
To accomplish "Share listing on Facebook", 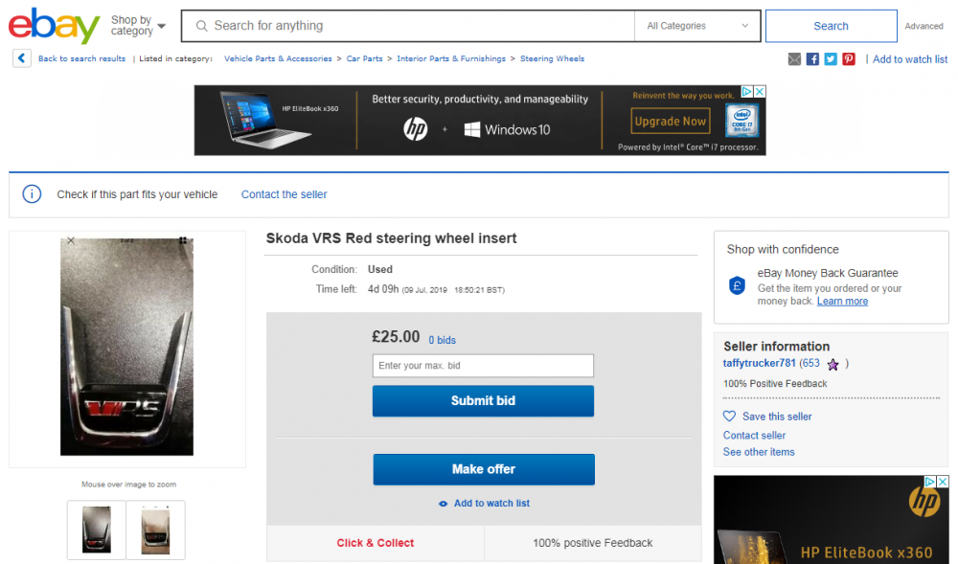I will coord(812,59).
